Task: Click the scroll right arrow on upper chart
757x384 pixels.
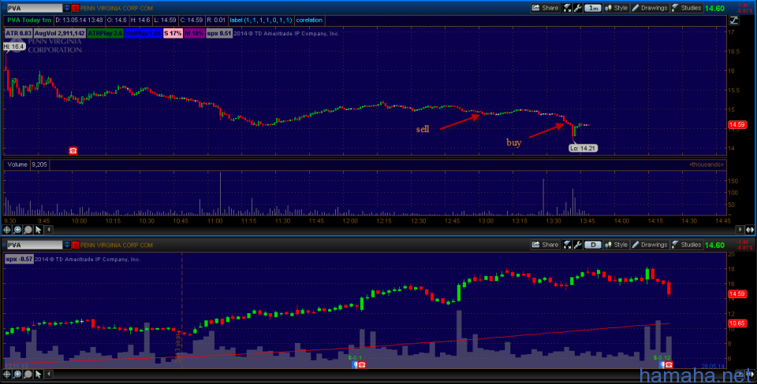Action: 740,230
